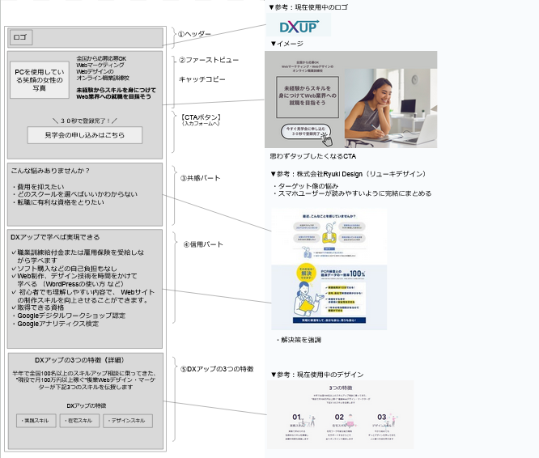Viewport: 539px width, 458px height.
Task: Click the ロゴ placeholder box in the header
Action: pos(21,37)
